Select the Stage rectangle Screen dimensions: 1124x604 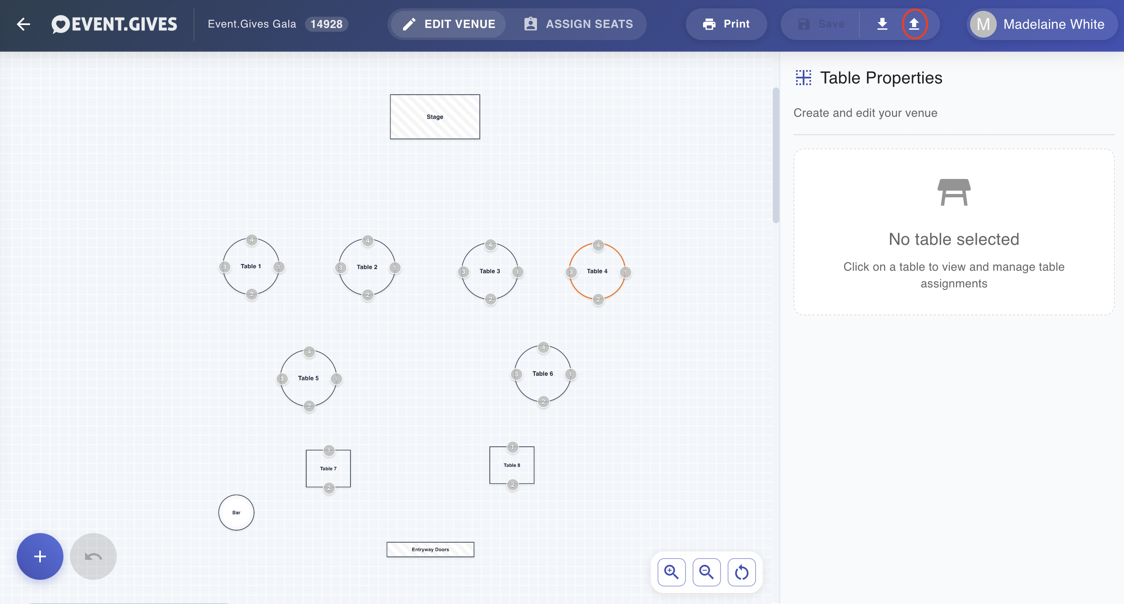pyautogui.click(x=435, y=117)
